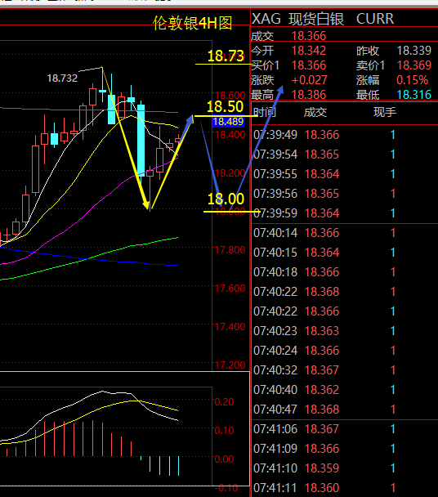Click the yellow upward arrow tip
Screen dimensions: 438x497
click(190, 119)
